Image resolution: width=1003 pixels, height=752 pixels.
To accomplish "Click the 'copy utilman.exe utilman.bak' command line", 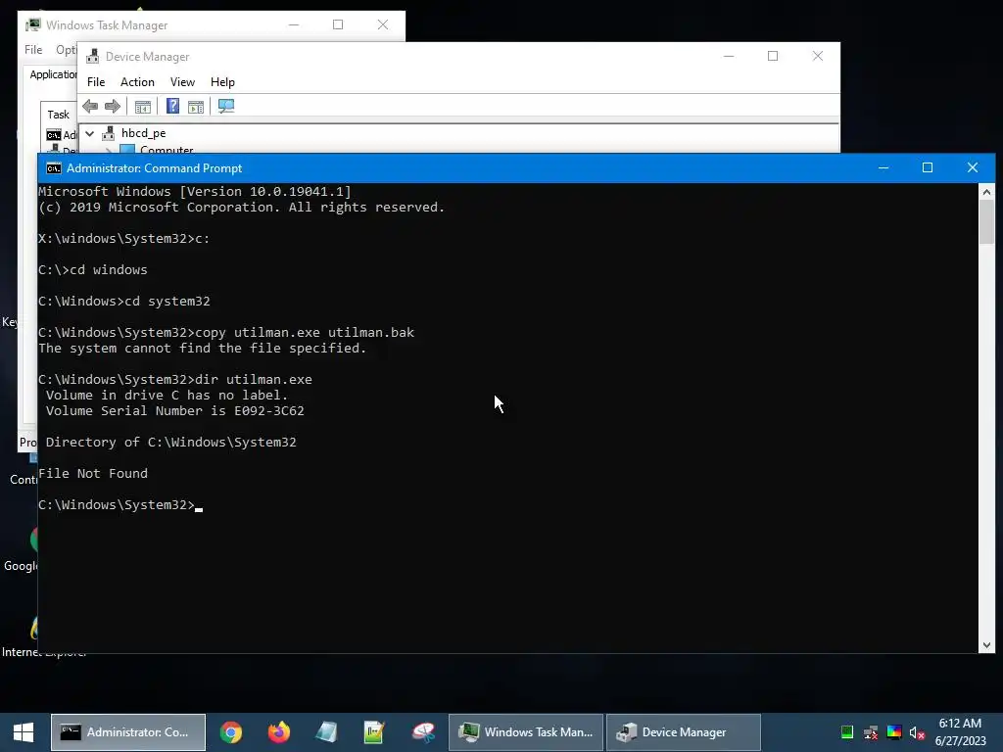I will (x=226, y=333).
